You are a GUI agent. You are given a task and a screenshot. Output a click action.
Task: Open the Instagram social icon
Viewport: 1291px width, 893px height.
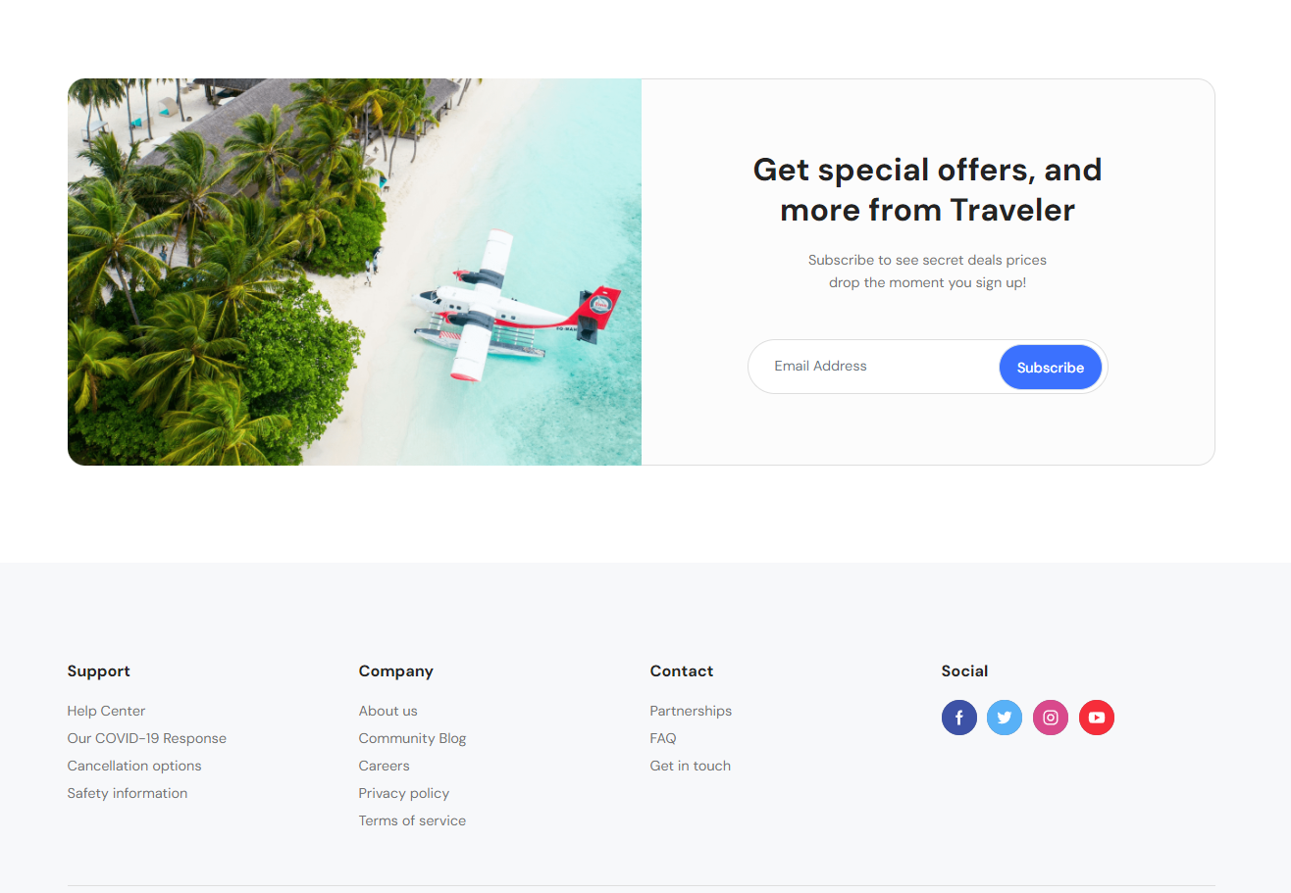pyautogui.click(x=1051, y=718)
